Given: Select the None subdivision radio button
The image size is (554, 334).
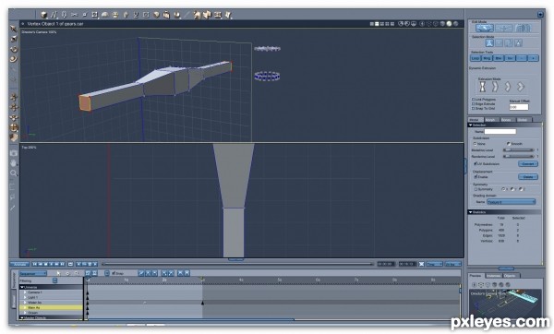Looking at the screenshot, I should (475, 144).
